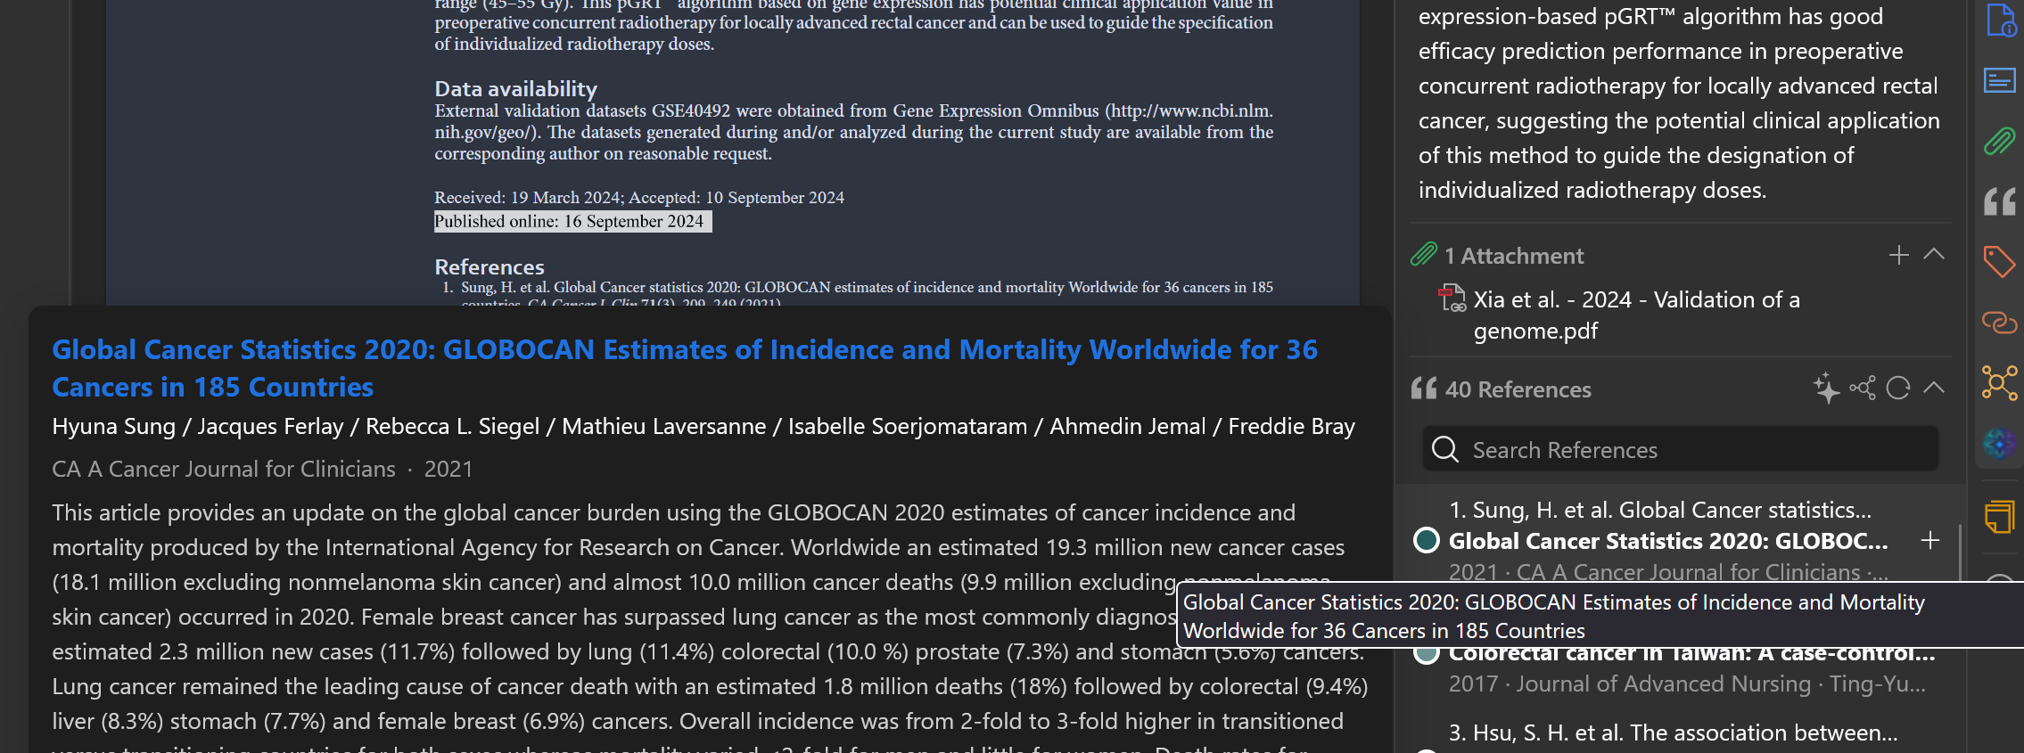
Task: Click the 'Data availability' heading in PDF
Action: point(515,89)
